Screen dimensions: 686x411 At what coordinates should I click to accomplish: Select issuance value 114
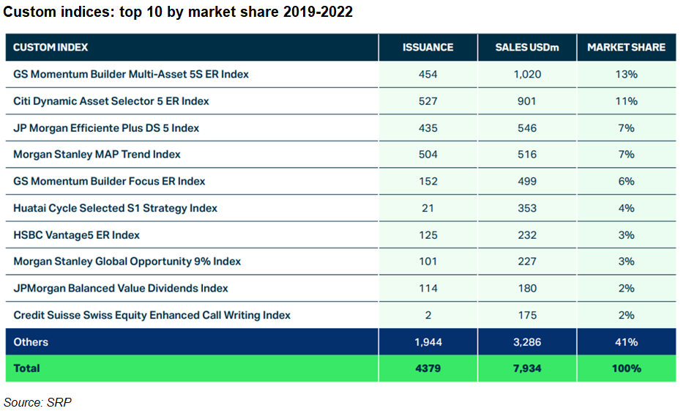(x=428, y=289)
